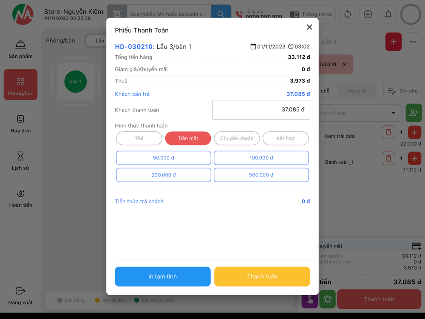Viewport: 425px width, 319px height.
Task: Click the Tiền thừa trả khách label
Action: (139, 202)
